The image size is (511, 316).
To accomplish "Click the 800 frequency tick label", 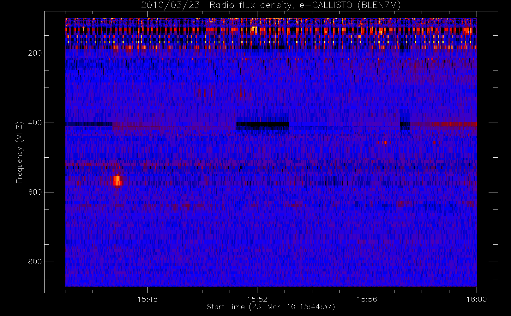I will [x=35, y=262].
